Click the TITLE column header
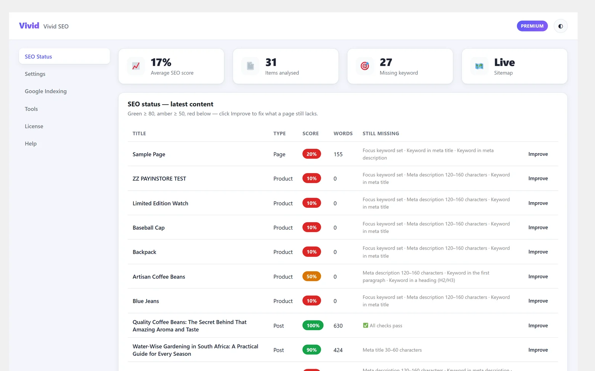595x371 pixels. (139, 134)
